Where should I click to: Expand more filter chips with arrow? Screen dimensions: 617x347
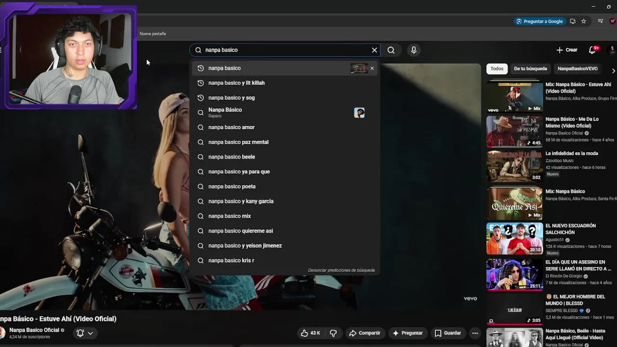pyautogui.click(x=613, y=71)
